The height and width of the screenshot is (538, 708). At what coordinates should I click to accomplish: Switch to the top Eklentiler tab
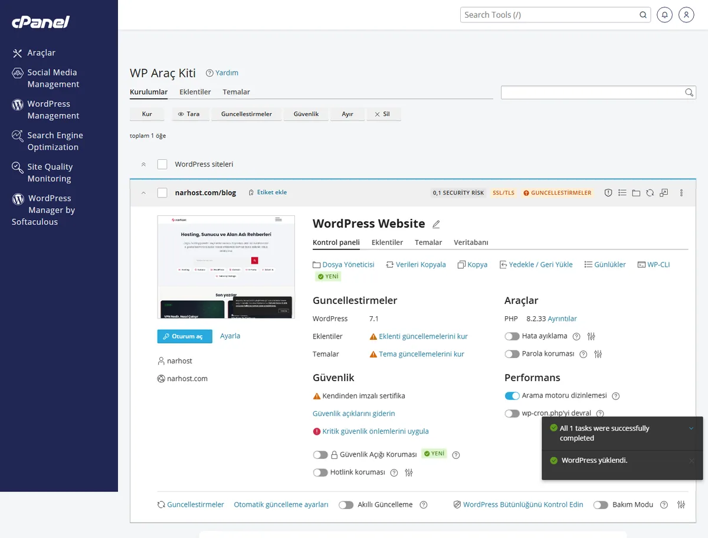click(195, 92)
